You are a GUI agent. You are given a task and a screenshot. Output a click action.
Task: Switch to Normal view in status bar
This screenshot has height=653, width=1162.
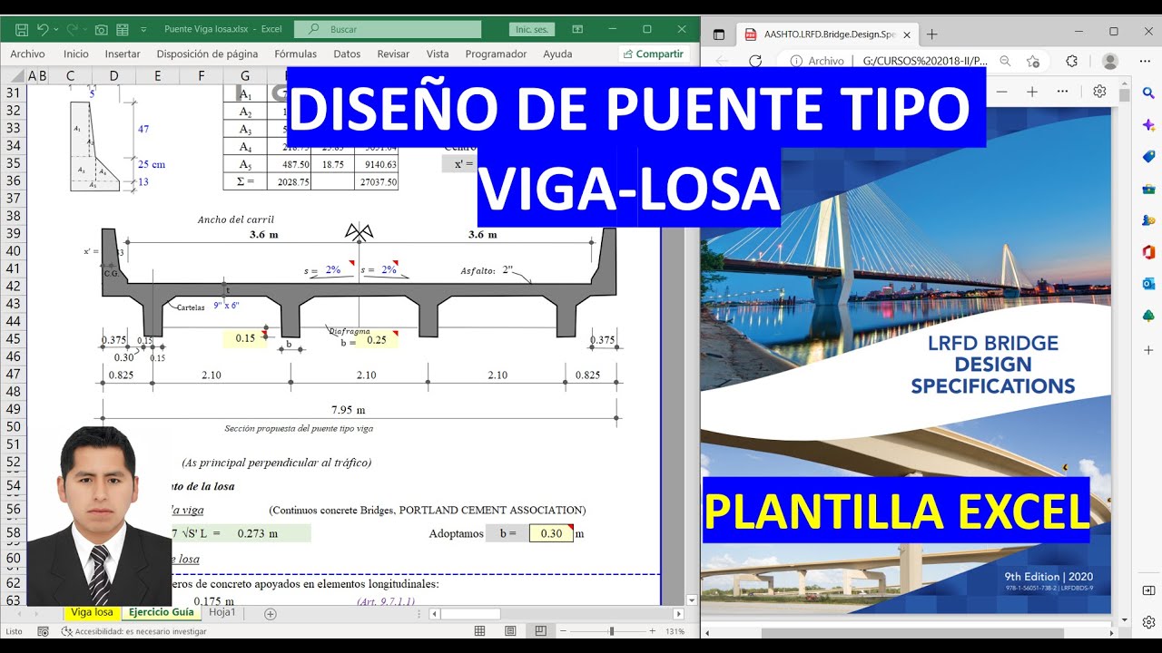click(x=481, y=631)
